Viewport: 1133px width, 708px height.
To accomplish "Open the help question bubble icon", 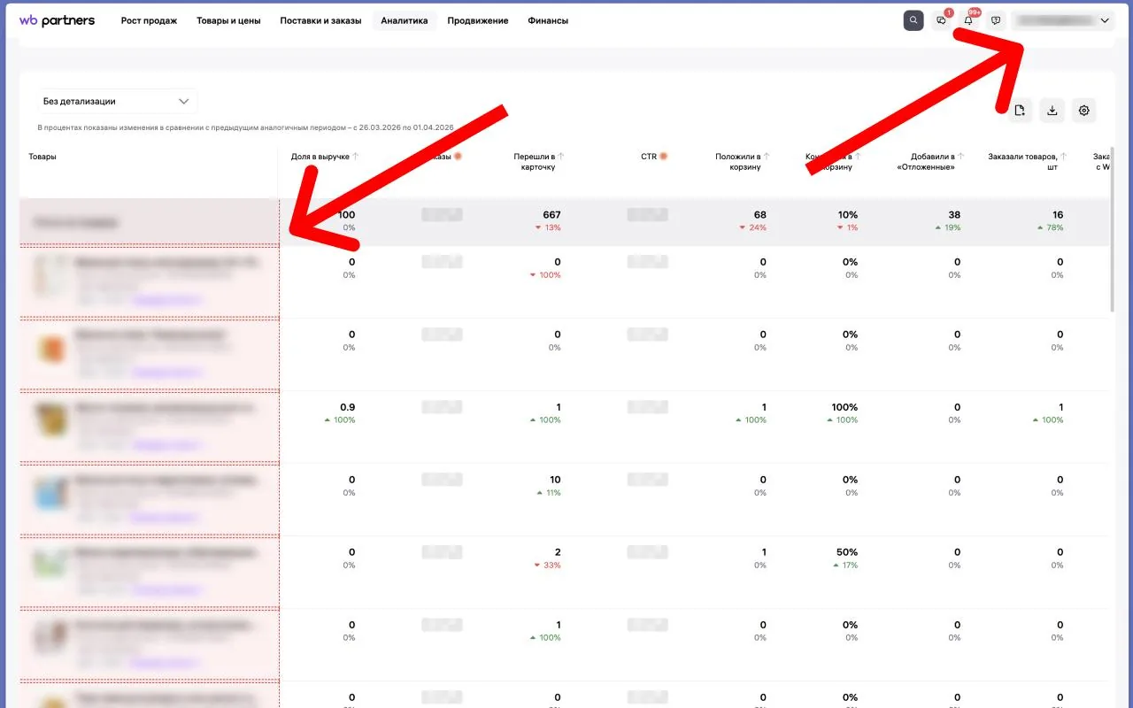I will coord(996,20).
